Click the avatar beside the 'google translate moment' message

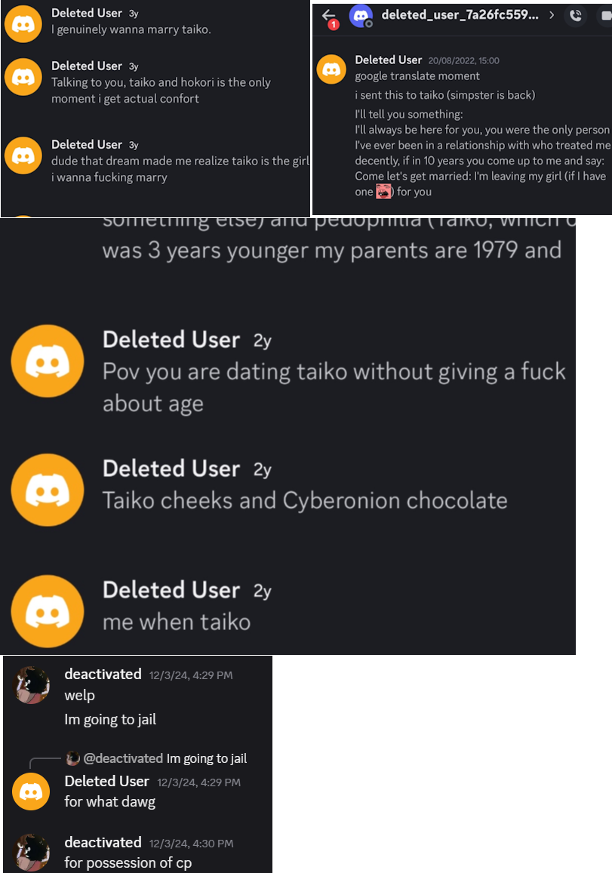click(x=331, y=70)
